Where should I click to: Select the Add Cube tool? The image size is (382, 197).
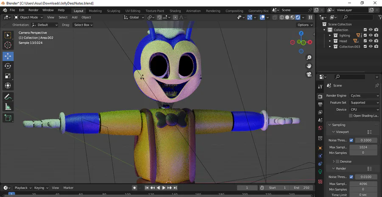click(8, 118)
